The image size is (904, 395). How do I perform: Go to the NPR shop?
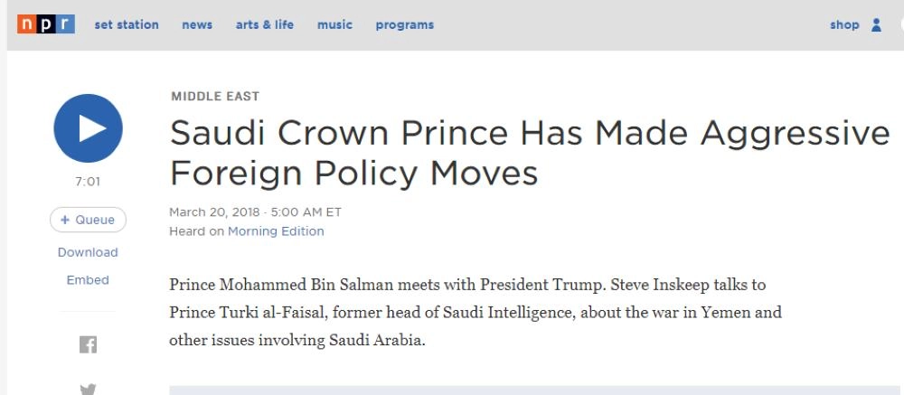pyautogui.click(x=844, y=25)
